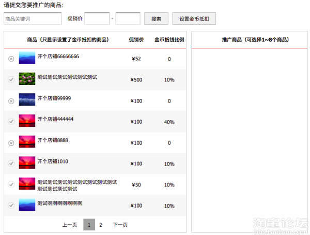
Task: Click product title 测试测试测试测试测试测试
Action: coord(67,77)
